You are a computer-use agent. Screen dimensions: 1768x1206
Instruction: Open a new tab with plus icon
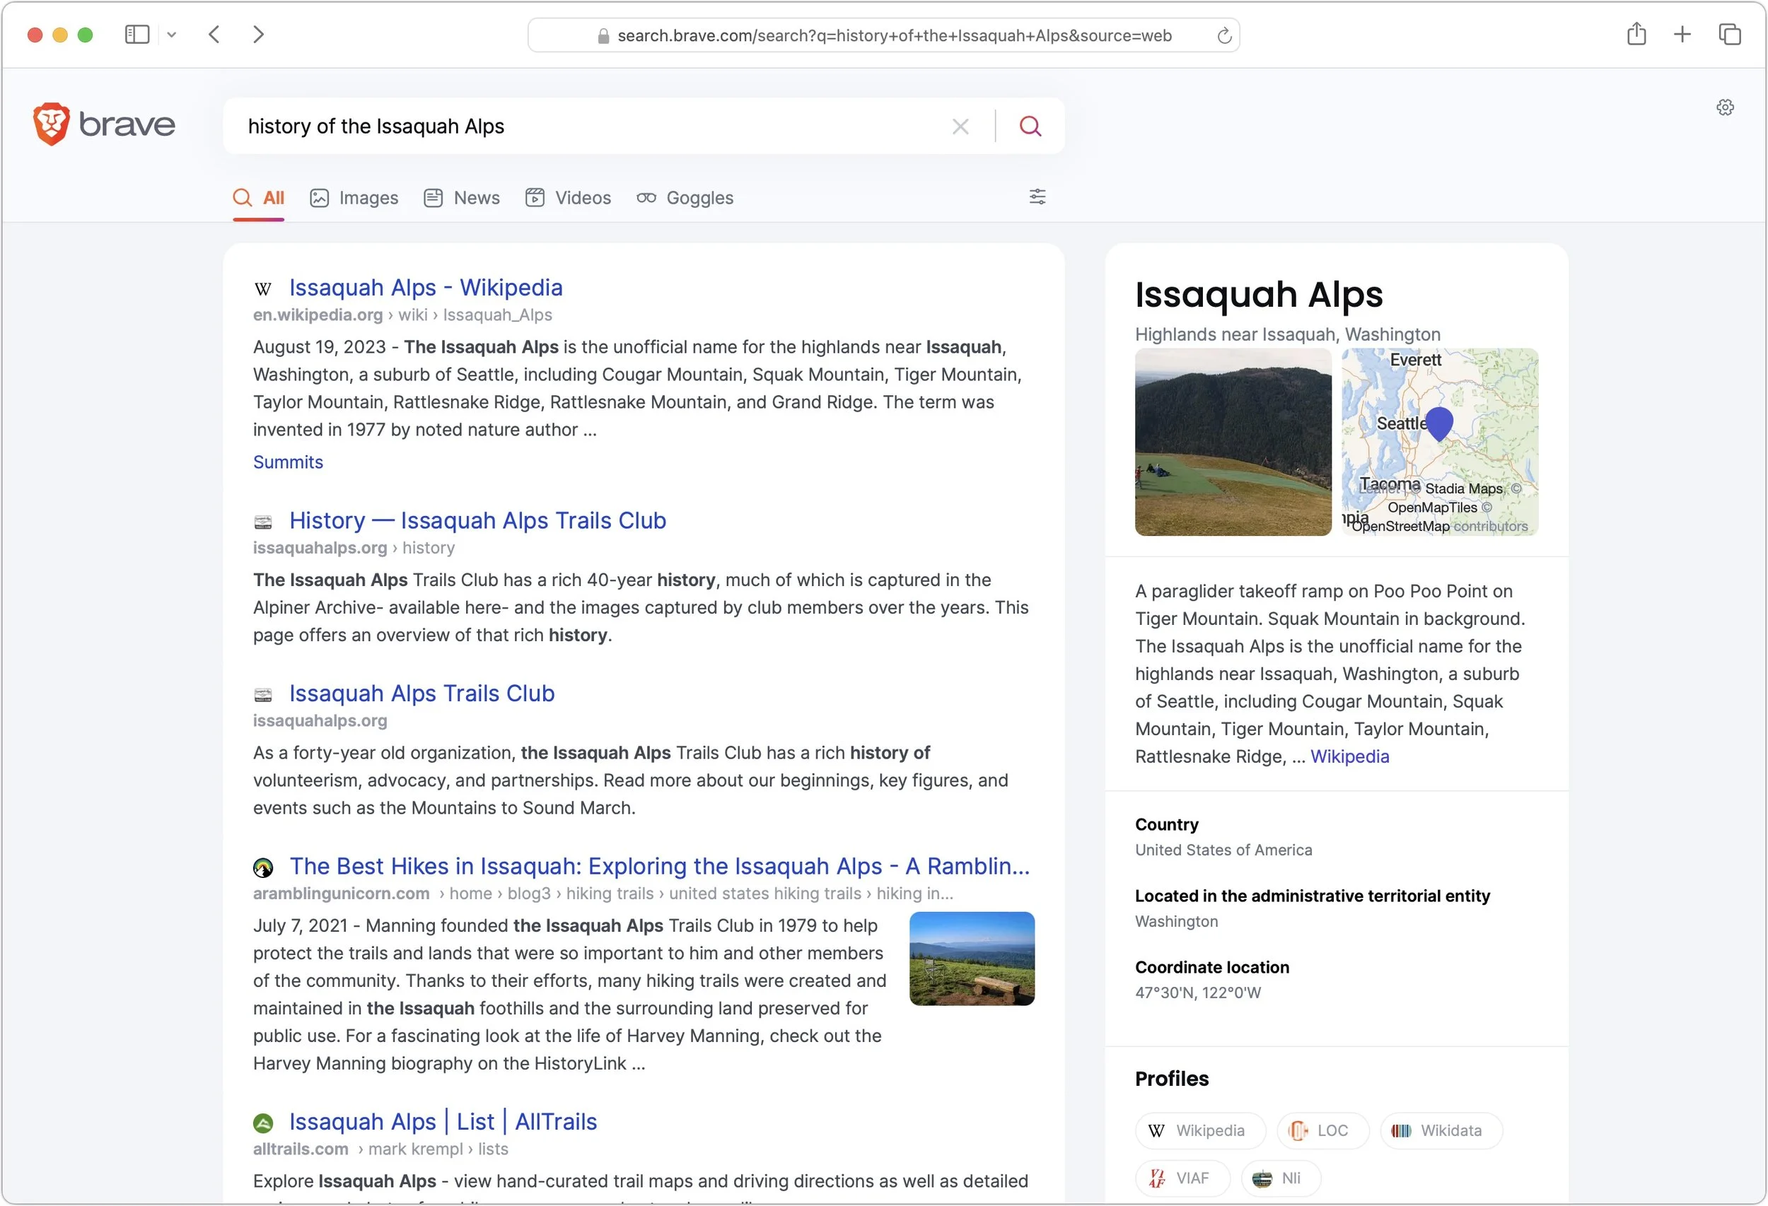click(x=1682, y=34)
